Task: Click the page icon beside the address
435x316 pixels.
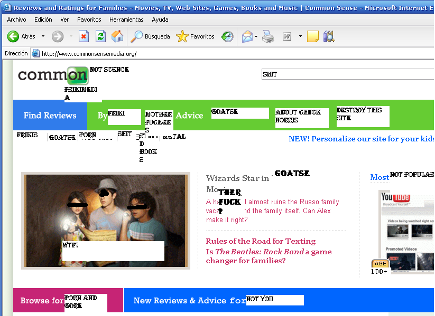Action: click(35, 53)
